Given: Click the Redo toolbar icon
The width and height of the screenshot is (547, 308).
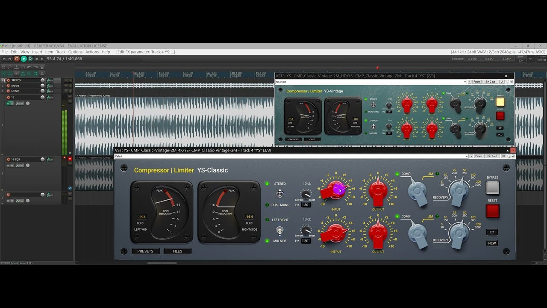Looking at the screenshot, I should [36, 67].
